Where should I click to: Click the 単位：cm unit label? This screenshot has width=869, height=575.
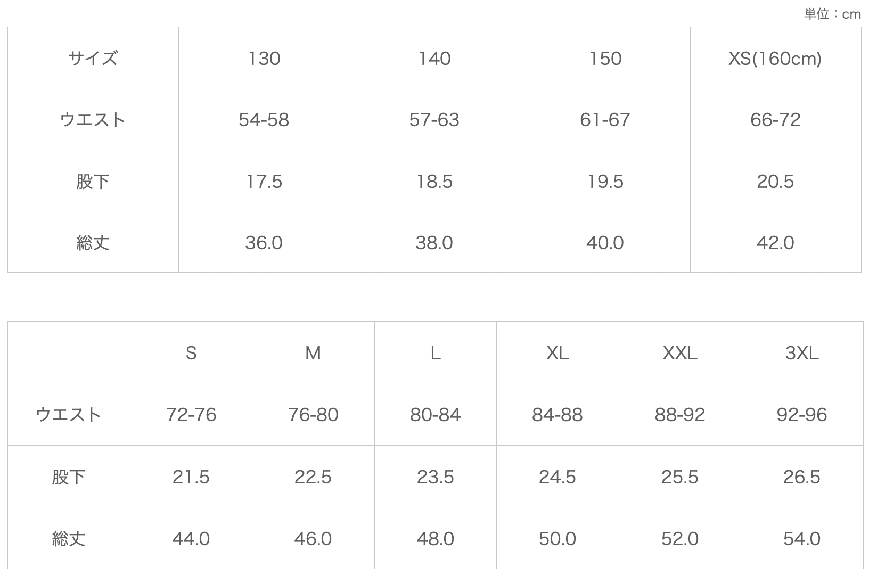[x=832, y=14]
